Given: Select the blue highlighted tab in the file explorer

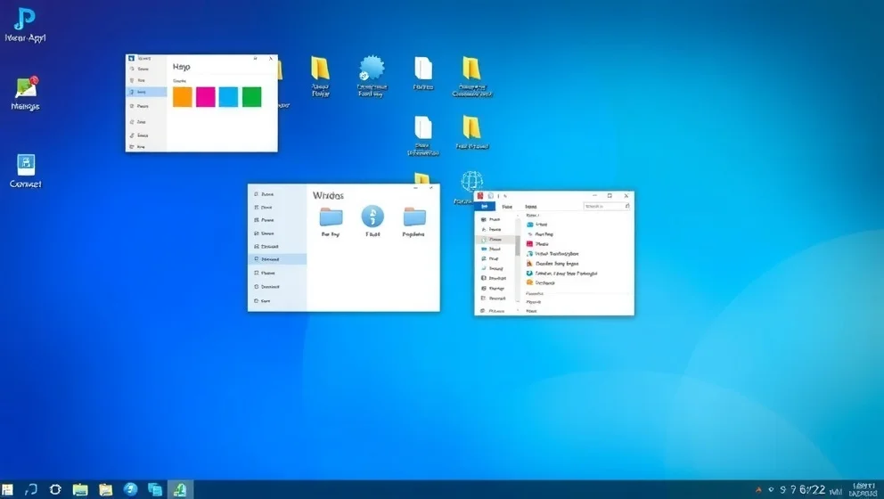Looking at the screenshot, I should coord(486,206).
